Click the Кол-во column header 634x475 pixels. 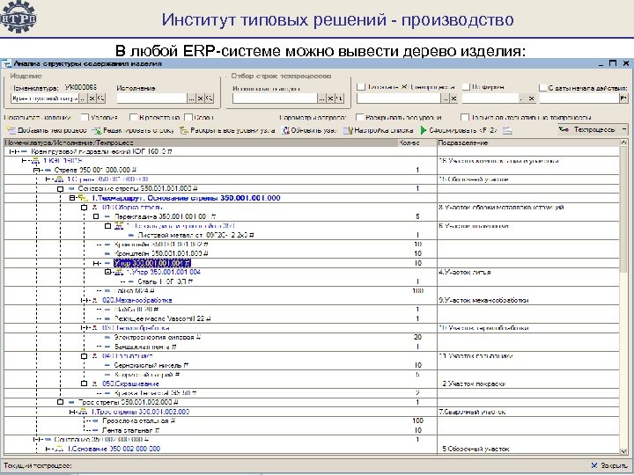pyautogui.click(x=417, y=142)
